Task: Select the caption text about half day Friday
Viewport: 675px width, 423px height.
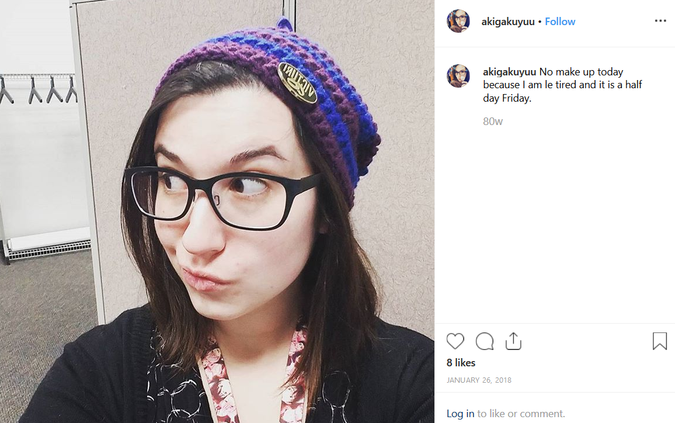Action: pyautogui.click(x=562, y=85)
